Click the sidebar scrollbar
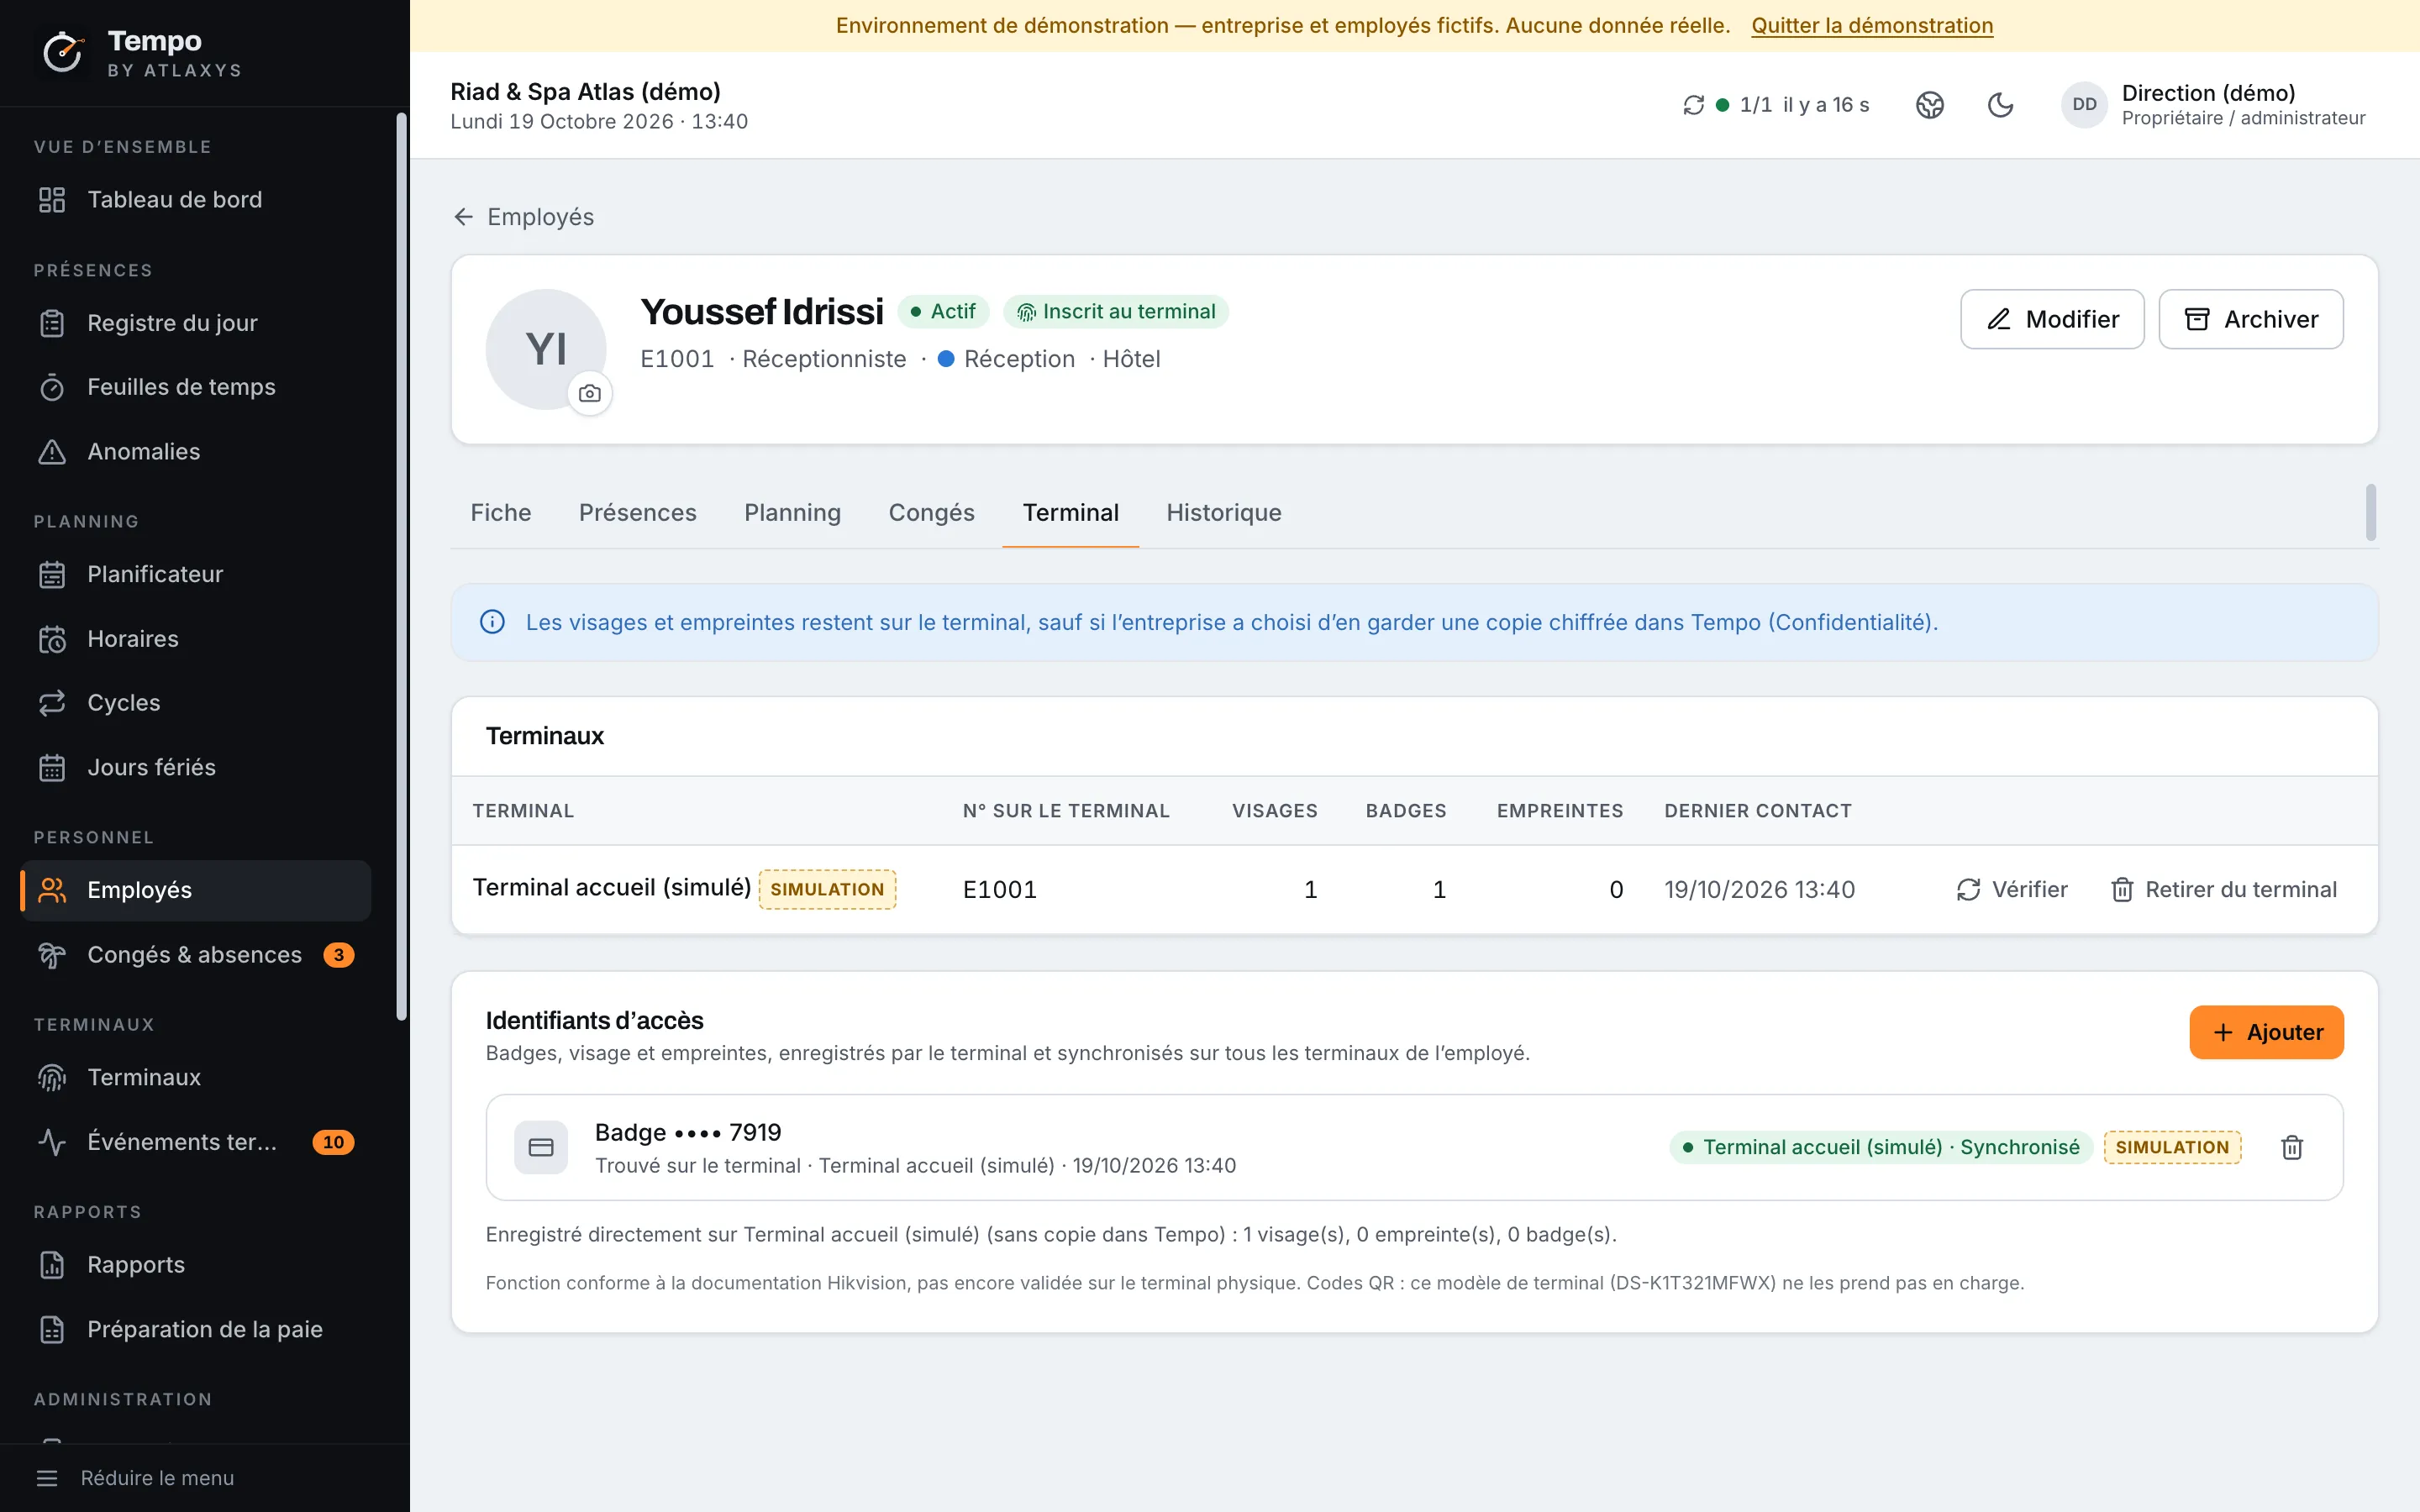 402,566
